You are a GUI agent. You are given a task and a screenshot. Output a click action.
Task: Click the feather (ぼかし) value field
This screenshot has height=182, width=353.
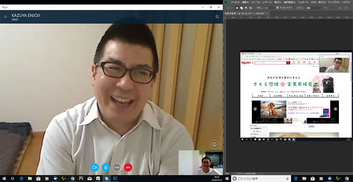(269, 8)
